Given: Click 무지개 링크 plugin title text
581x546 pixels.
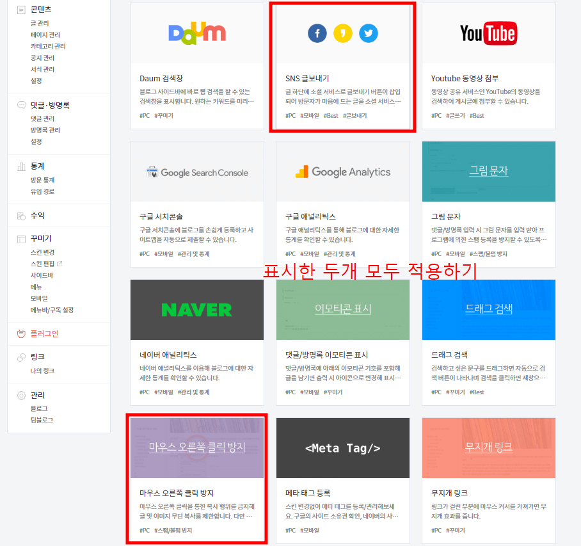Looking at the screenshot, I should point(449,494).
